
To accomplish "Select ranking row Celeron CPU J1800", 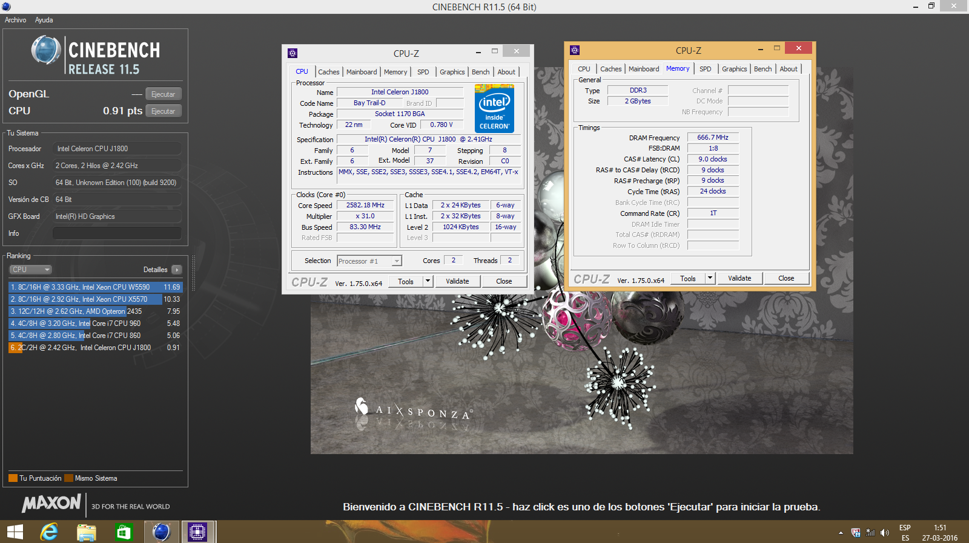I will (95, 348).
